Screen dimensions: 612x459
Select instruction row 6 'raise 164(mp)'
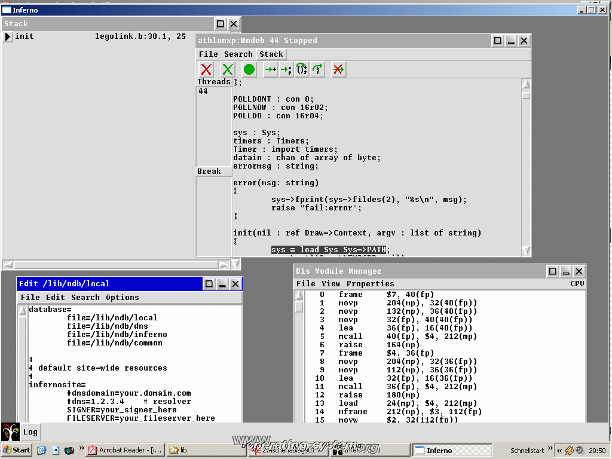369,345
